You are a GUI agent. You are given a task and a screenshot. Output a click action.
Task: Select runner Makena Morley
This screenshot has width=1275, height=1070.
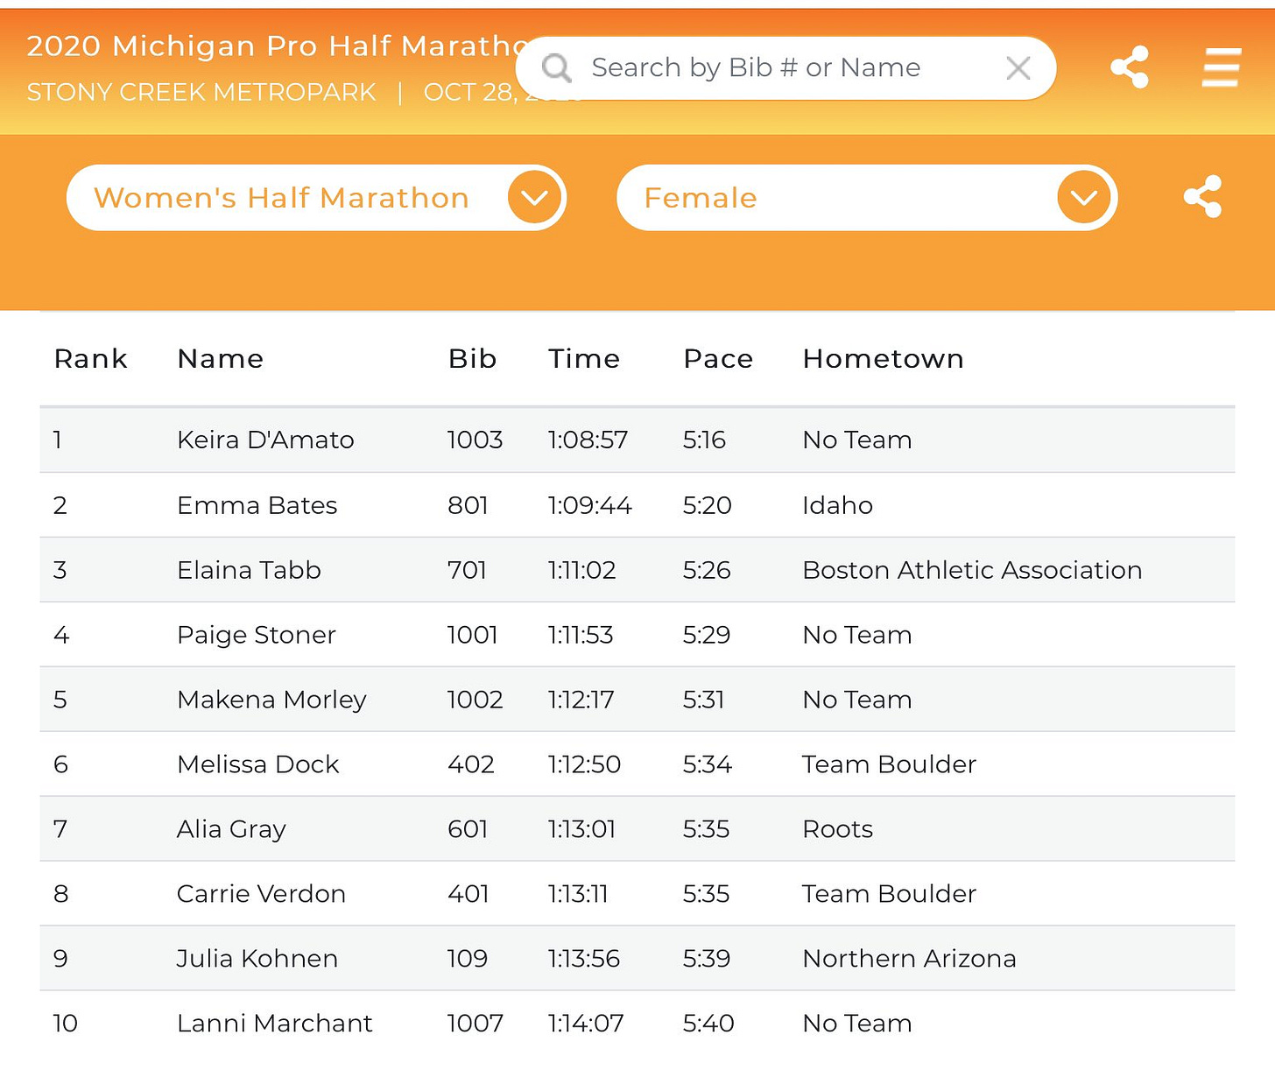click(x=271, y=700)
